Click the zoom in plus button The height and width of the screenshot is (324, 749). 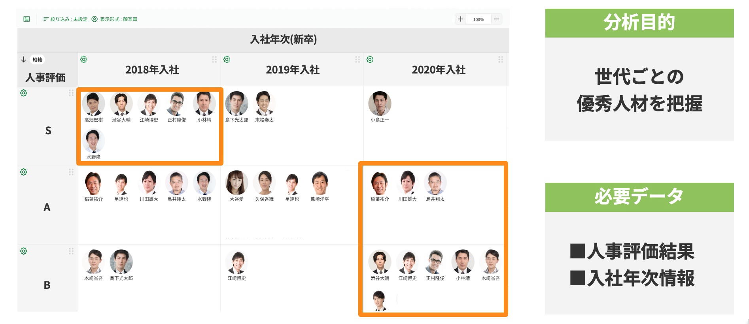click(x=461, y=19)
